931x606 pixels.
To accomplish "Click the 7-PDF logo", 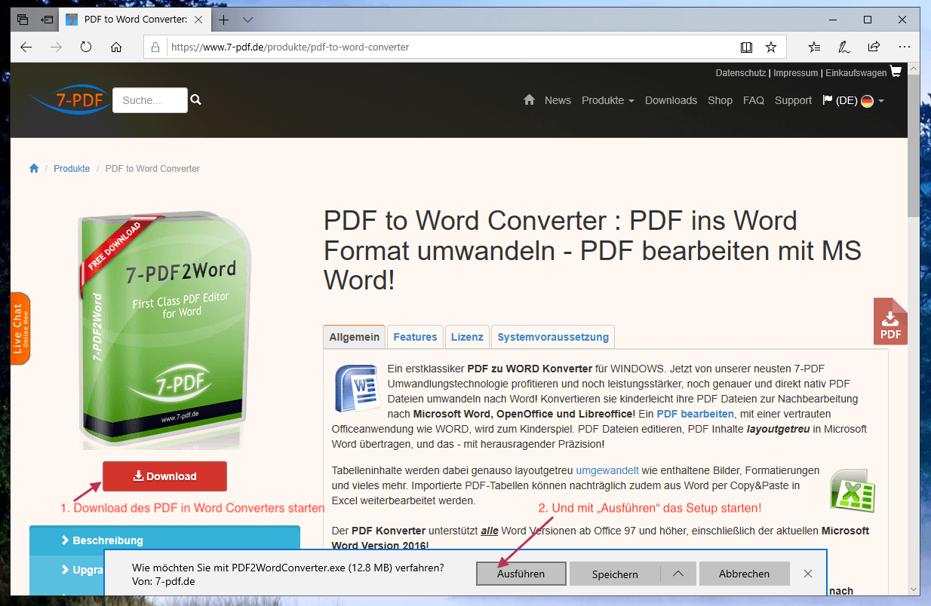I will click(69, 99).
